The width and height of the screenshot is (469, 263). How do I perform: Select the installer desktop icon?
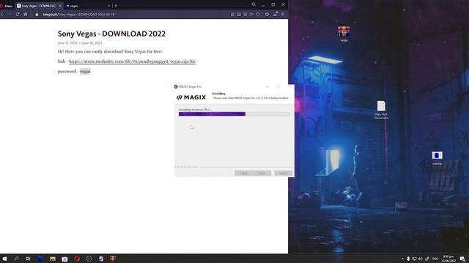click(x=437, y=159)
